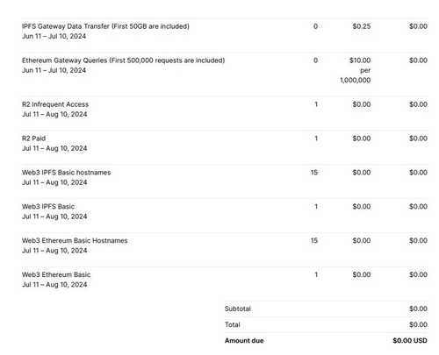Click the $0.25 unit price value
439x355 pixels.
362,26
